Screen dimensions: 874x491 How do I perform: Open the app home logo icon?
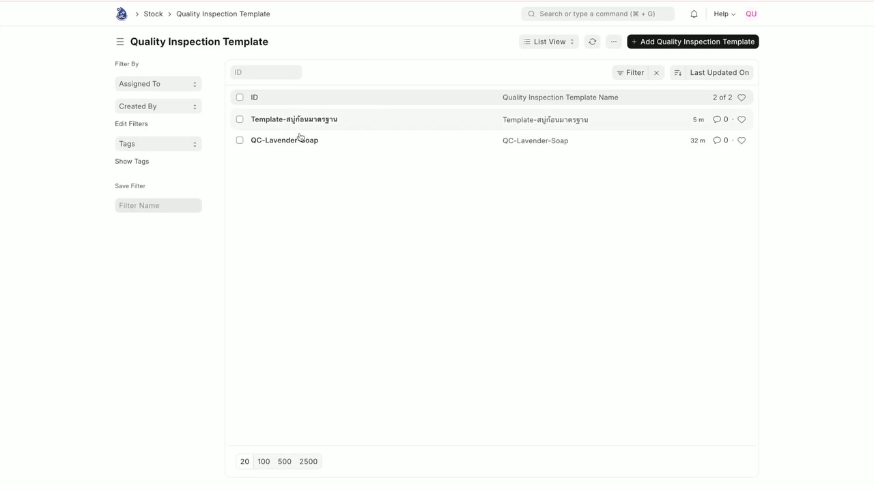122,14
